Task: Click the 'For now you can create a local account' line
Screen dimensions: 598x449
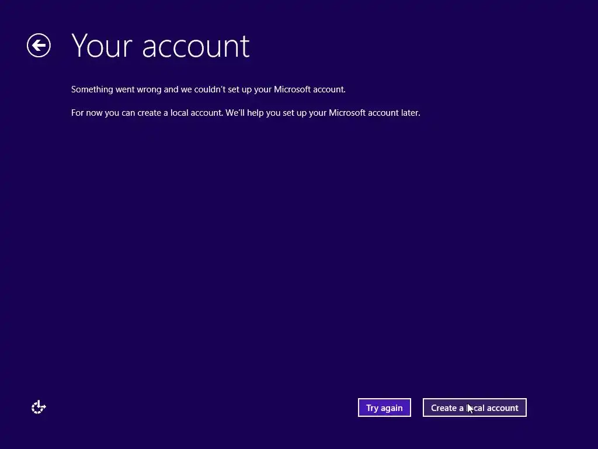Action: point(246,113)
